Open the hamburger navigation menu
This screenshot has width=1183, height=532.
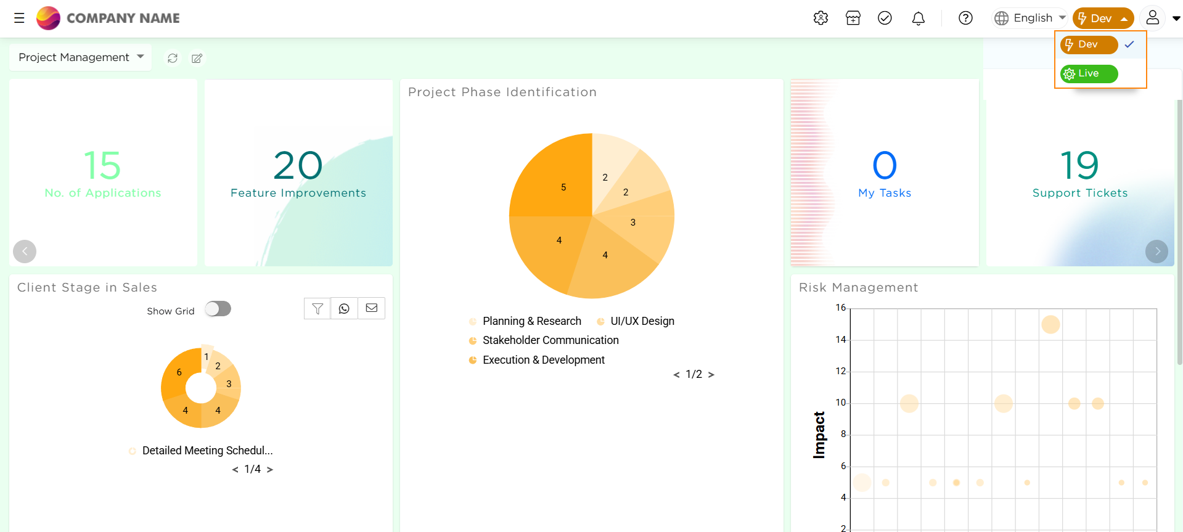coord(19,18)
